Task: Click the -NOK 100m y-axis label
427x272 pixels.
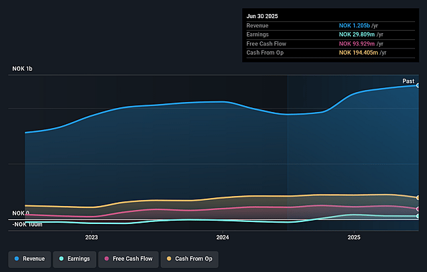Action: coord(27,224)
